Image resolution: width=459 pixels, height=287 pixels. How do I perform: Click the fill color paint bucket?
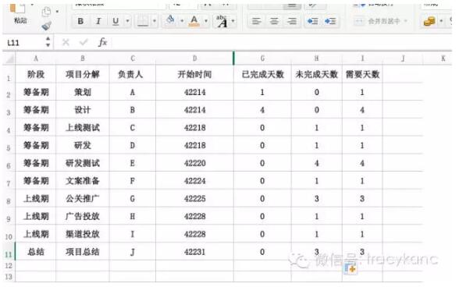pyautogui.click(x=170, y=20)
